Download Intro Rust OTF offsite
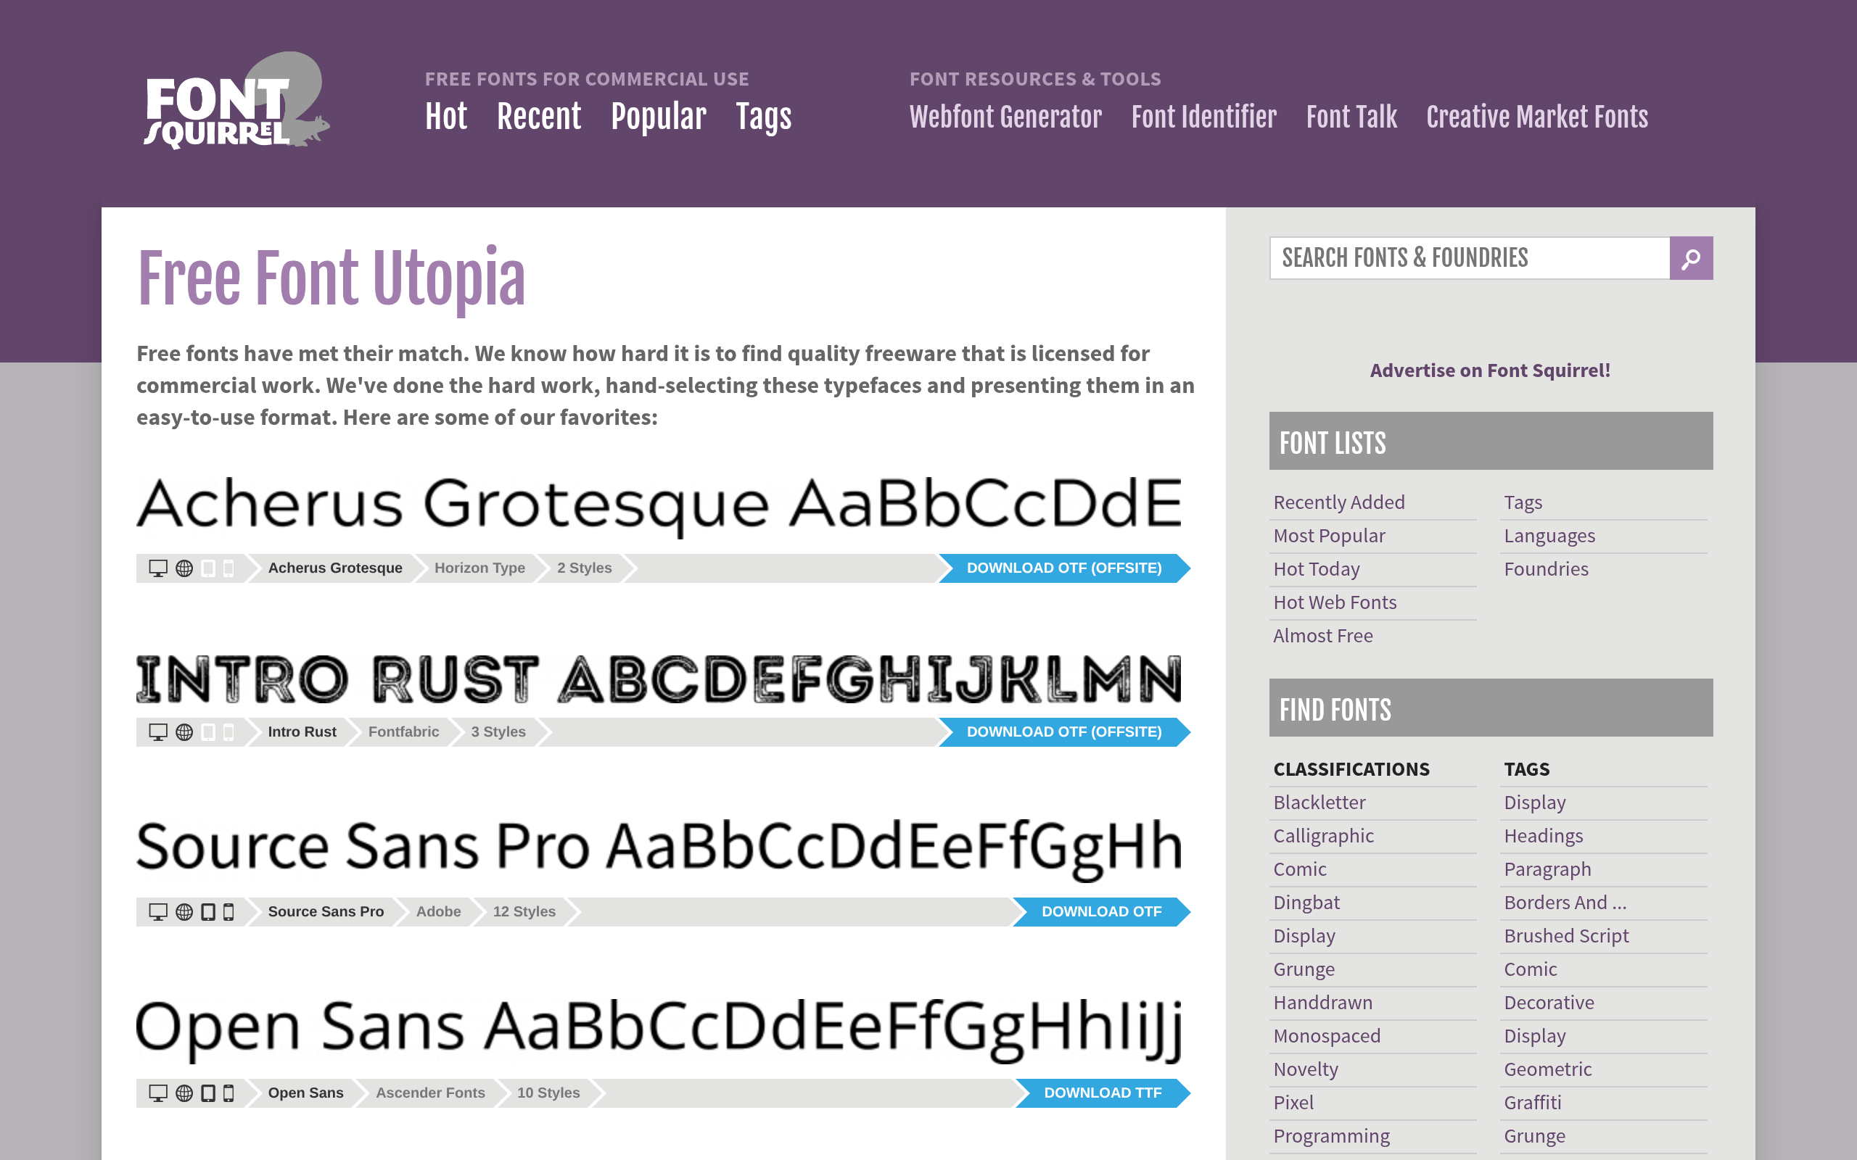Screen dimensions: 1857x1160 tap(1063, 732)
